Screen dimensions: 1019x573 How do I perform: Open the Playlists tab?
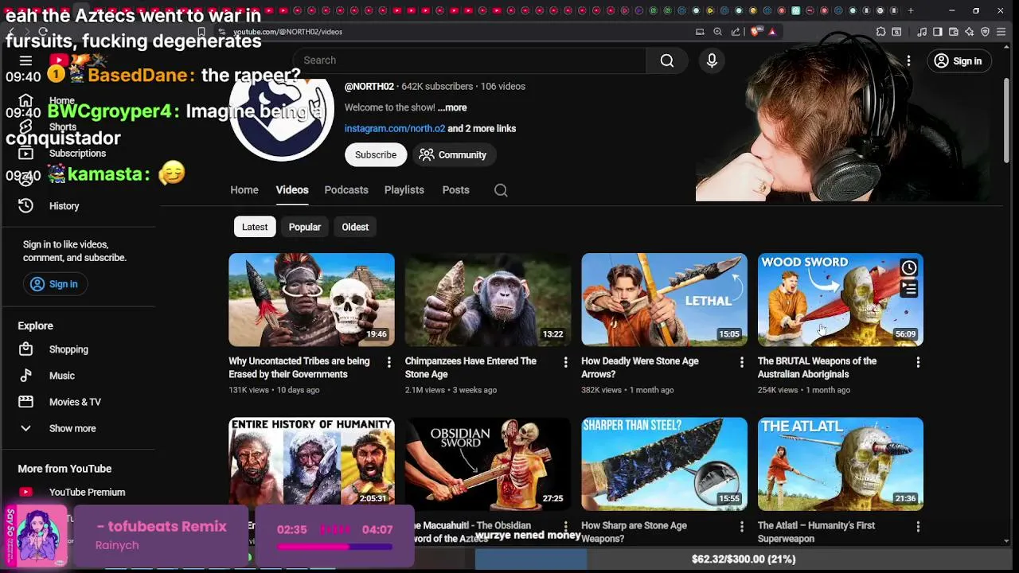[x=404, y=189]
